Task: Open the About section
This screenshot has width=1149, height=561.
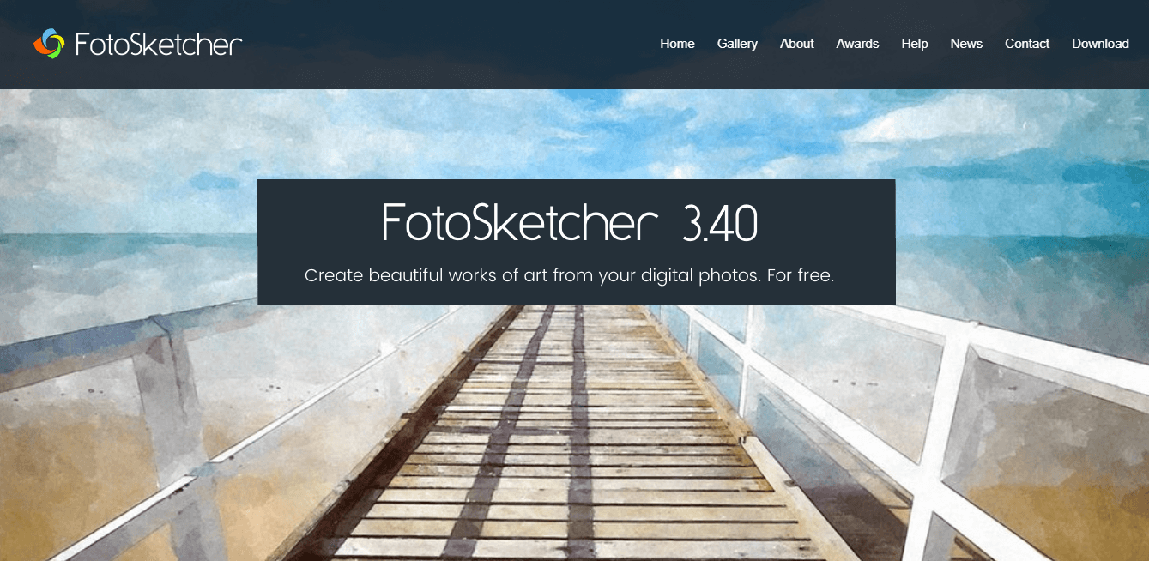Action: pos(796,44)
